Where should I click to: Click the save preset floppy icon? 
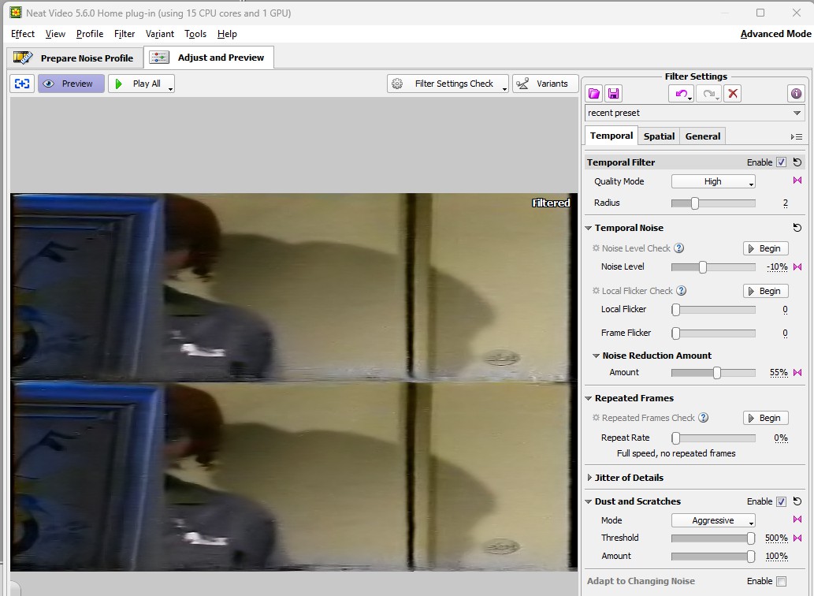tap(614, 93)
